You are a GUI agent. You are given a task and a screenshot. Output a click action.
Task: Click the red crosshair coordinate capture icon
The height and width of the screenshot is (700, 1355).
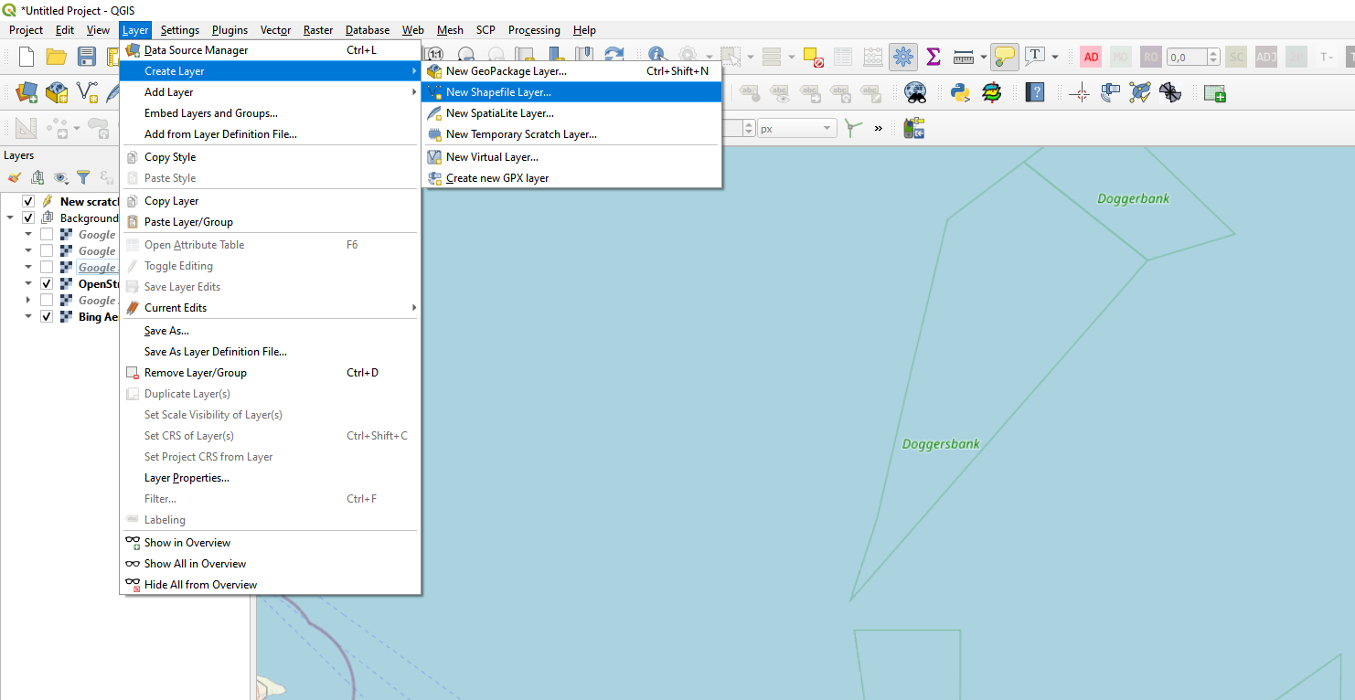1080,92
